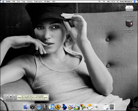Screen dimensions: 138x111
Task: Launch Dashboard gauge icon in the Dock
Action: click(x=33, y=107)
